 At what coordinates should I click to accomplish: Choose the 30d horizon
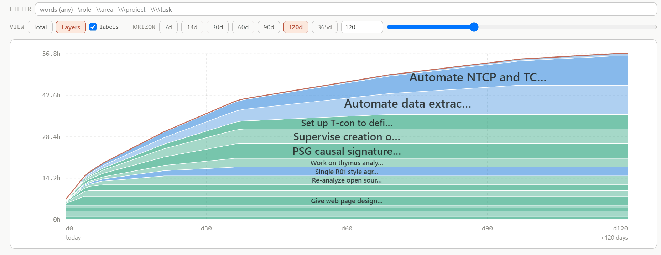[218, 27]
